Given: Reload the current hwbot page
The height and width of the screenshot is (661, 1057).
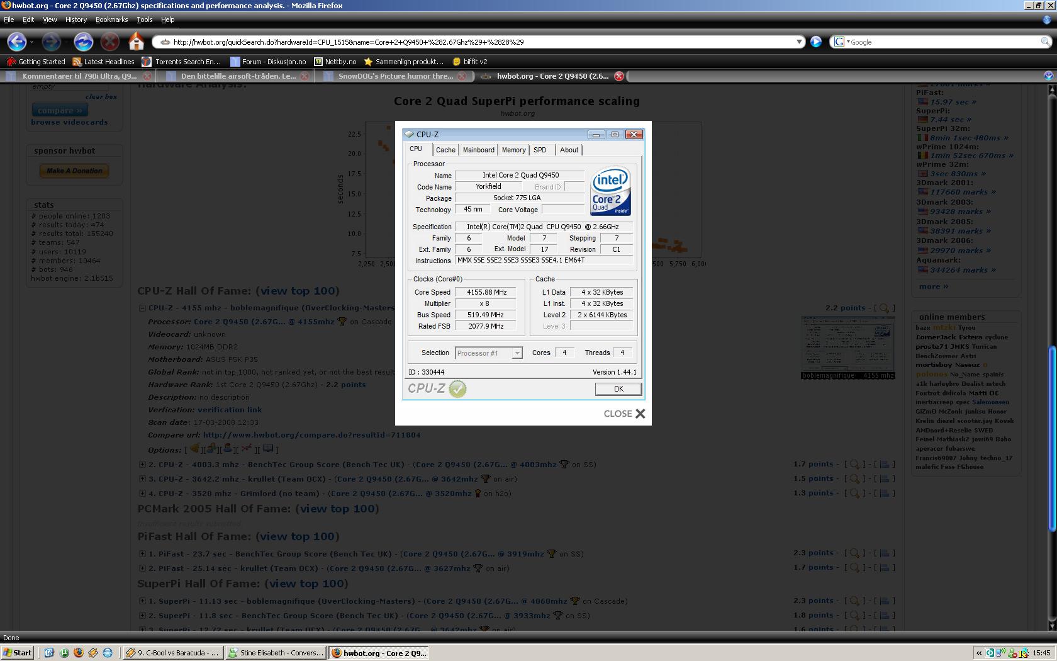Looking at the screenshot, I should click(x=83, y=42).
